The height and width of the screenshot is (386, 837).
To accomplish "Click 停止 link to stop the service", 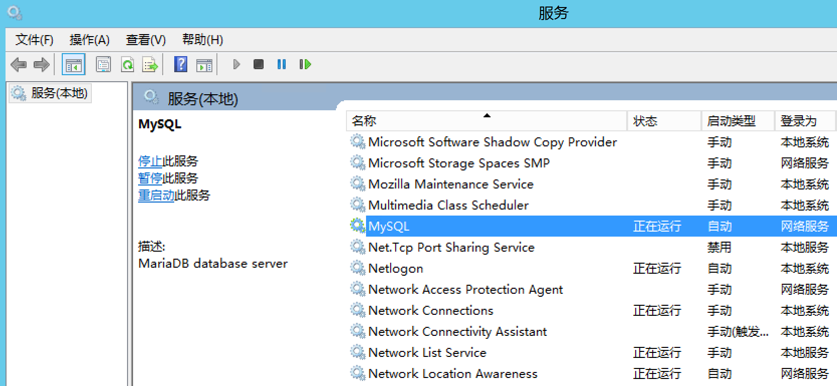I will (150, 161).
